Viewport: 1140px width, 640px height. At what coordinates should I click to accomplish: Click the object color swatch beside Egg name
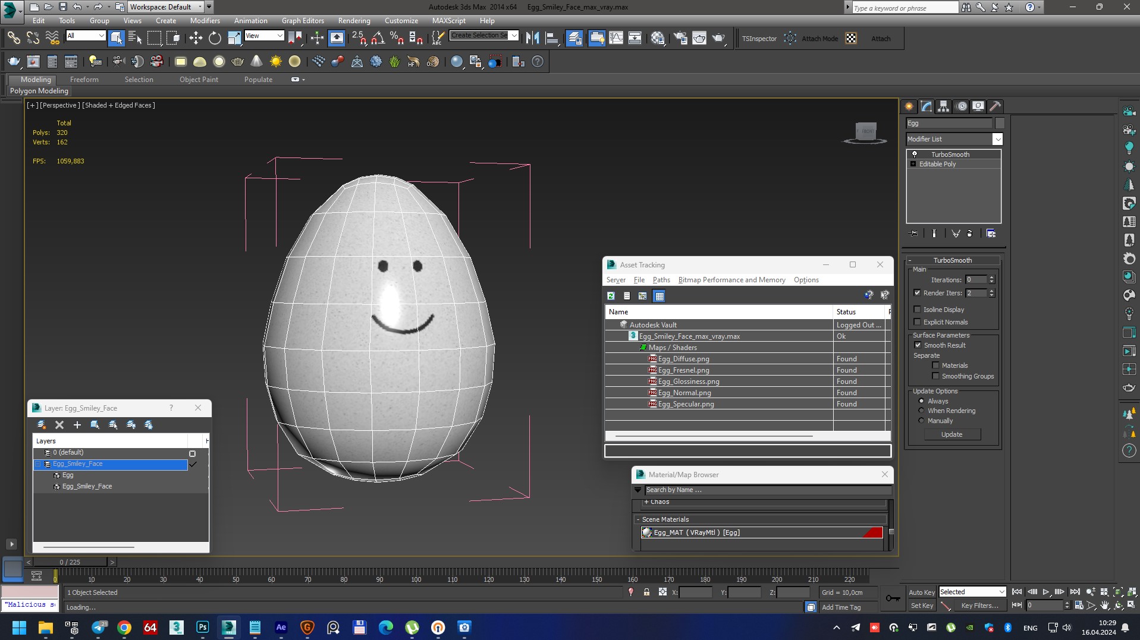(x=1000, y=123)
